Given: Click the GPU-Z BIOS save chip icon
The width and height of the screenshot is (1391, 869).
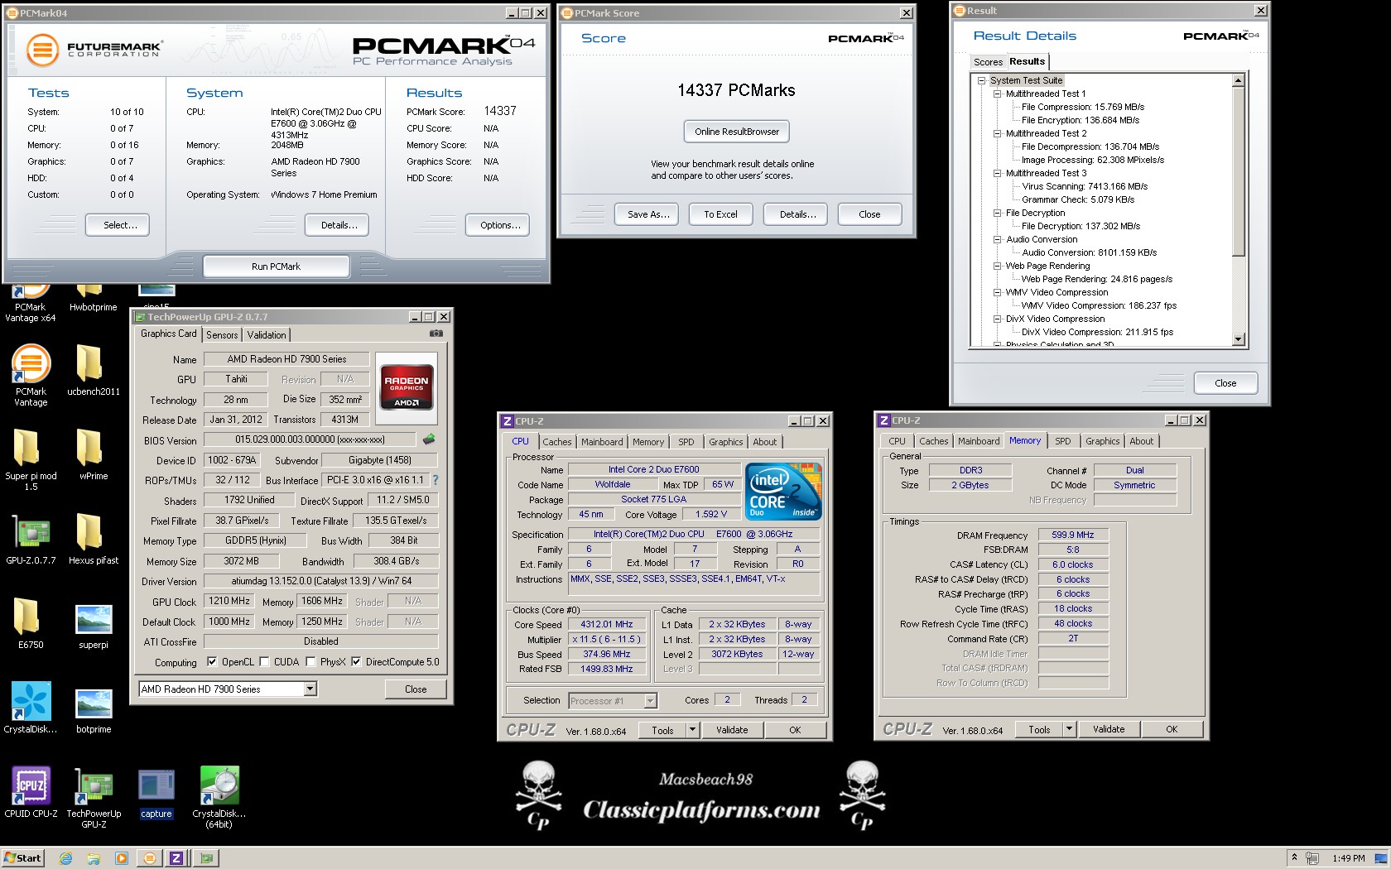Looking at the screenshot, I should pos(429,439).
